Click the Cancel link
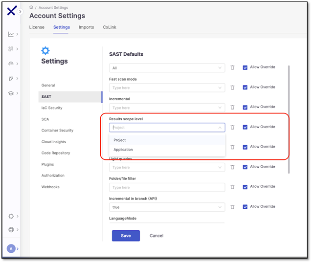 click(156, 236)
